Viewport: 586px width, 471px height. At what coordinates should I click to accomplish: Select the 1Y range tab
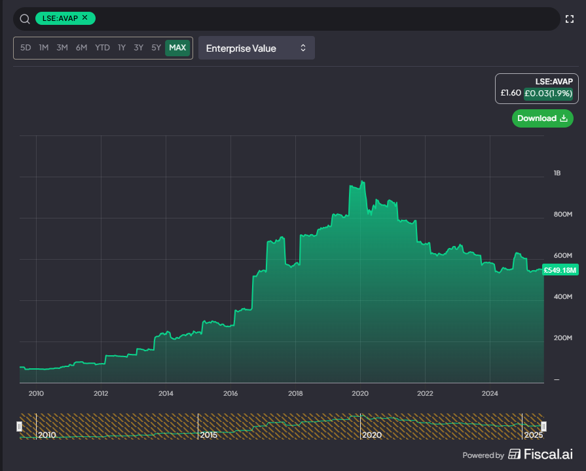tap(121, 47)
